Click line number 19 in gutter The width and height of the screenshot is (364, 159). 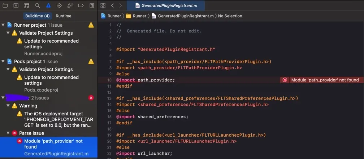(x=109, y=135)
